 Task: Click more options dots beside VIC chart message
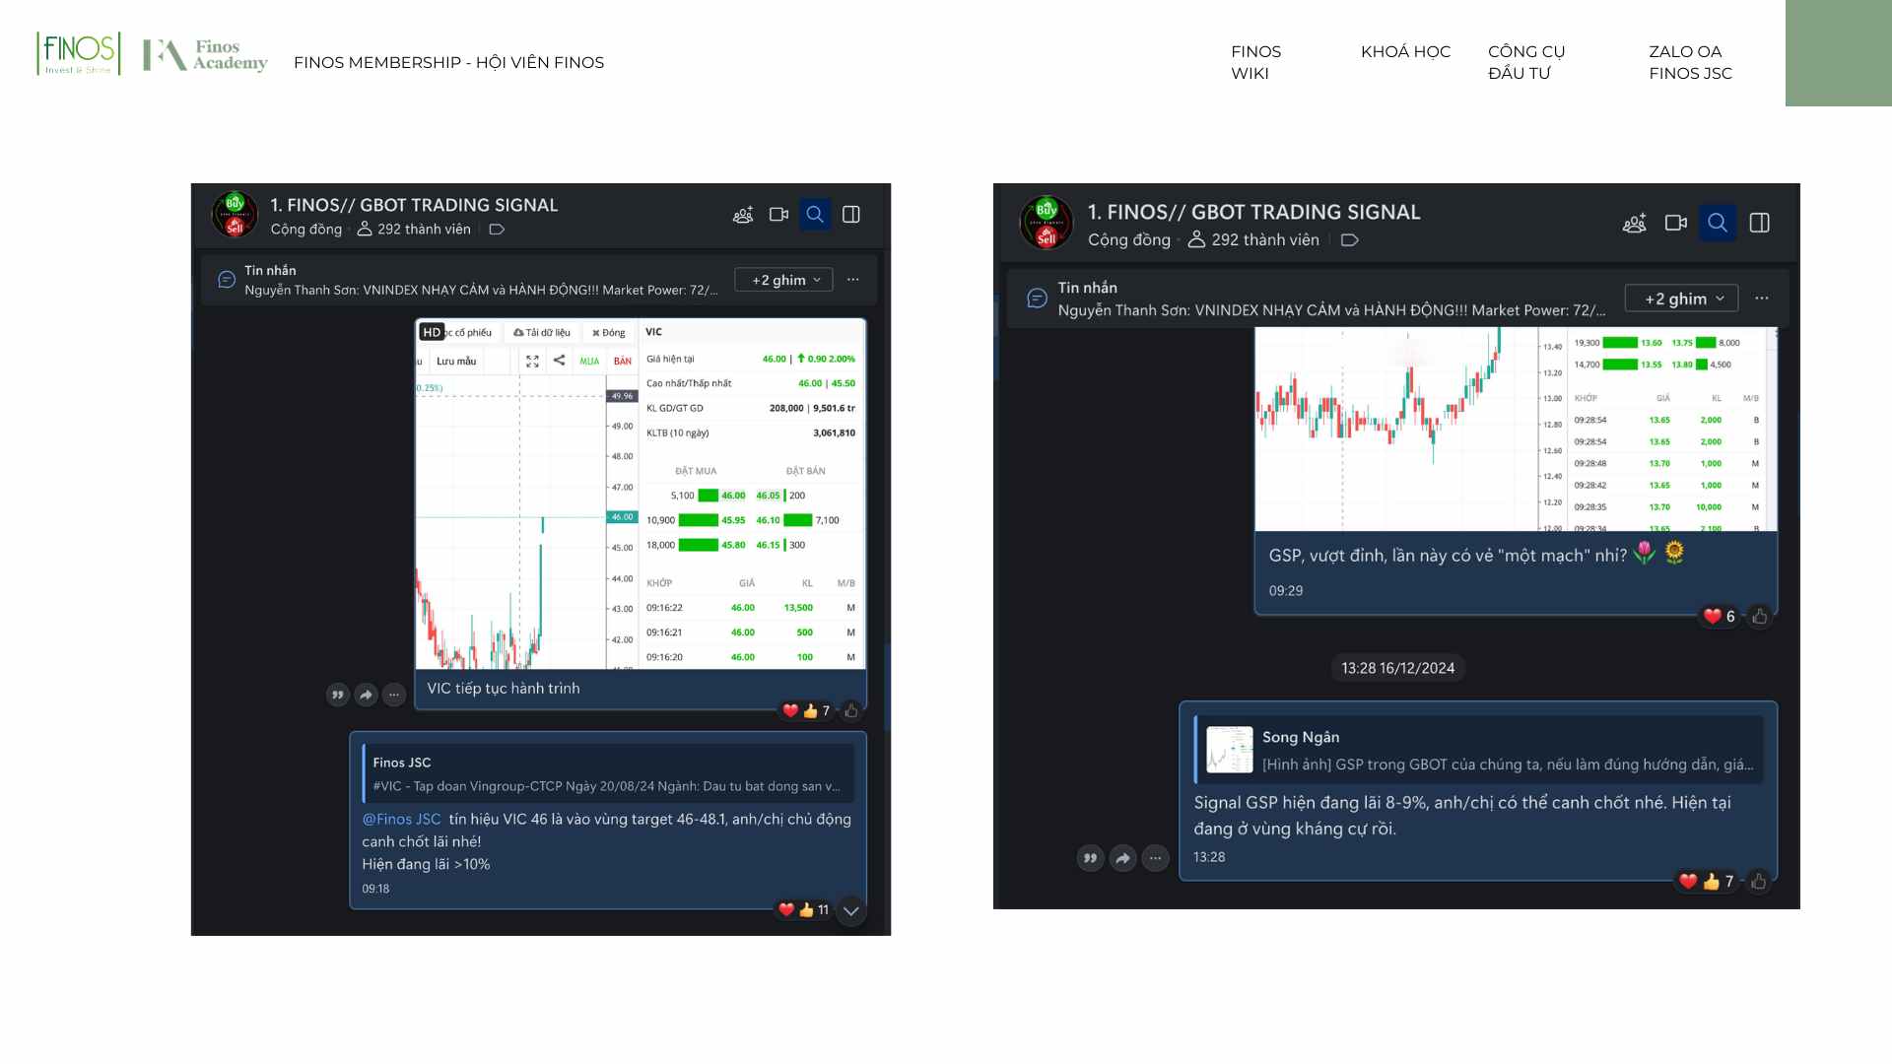pyautogui.click(x=394, y=696)
